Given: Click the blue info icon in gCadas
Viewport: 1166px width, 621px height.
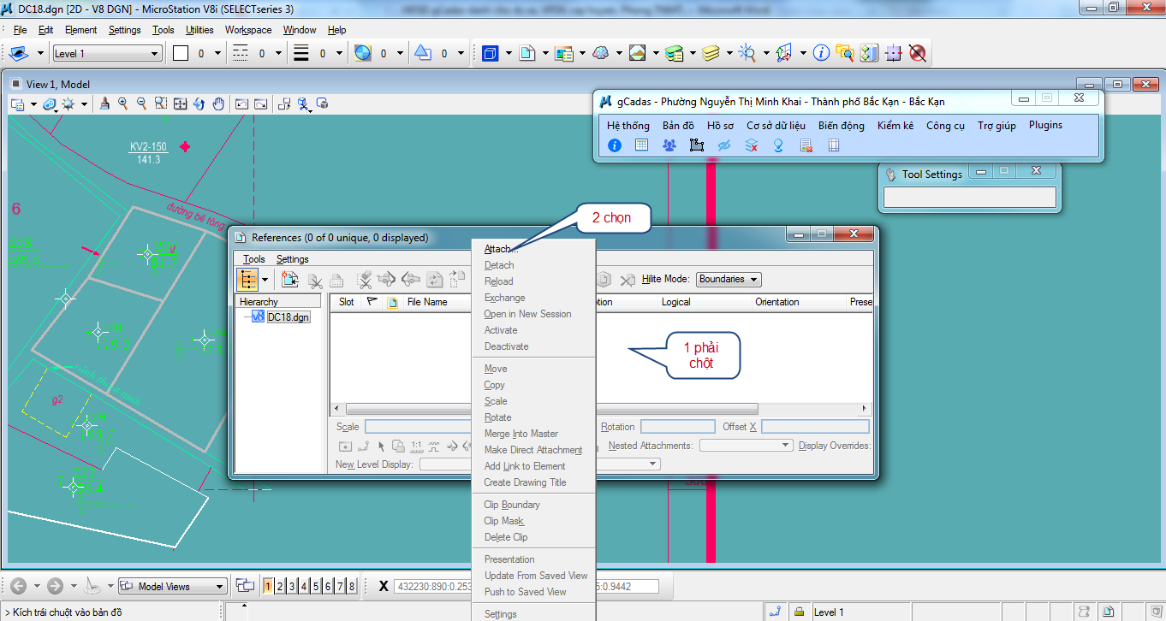Looking at the screenshot, I should pyautogui.click(x=614, y=145).
